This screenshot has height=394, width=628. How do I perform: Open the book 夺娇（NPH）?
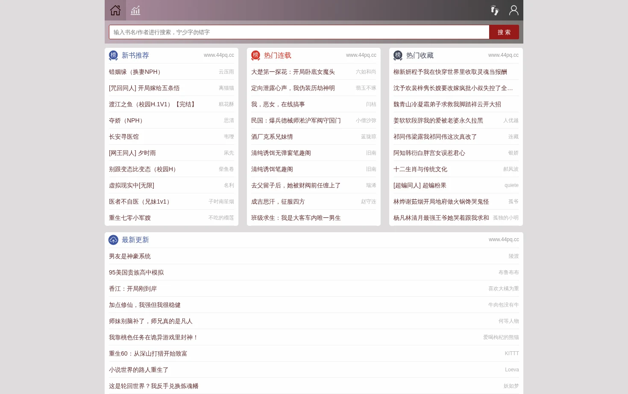(x=127, y=120)
